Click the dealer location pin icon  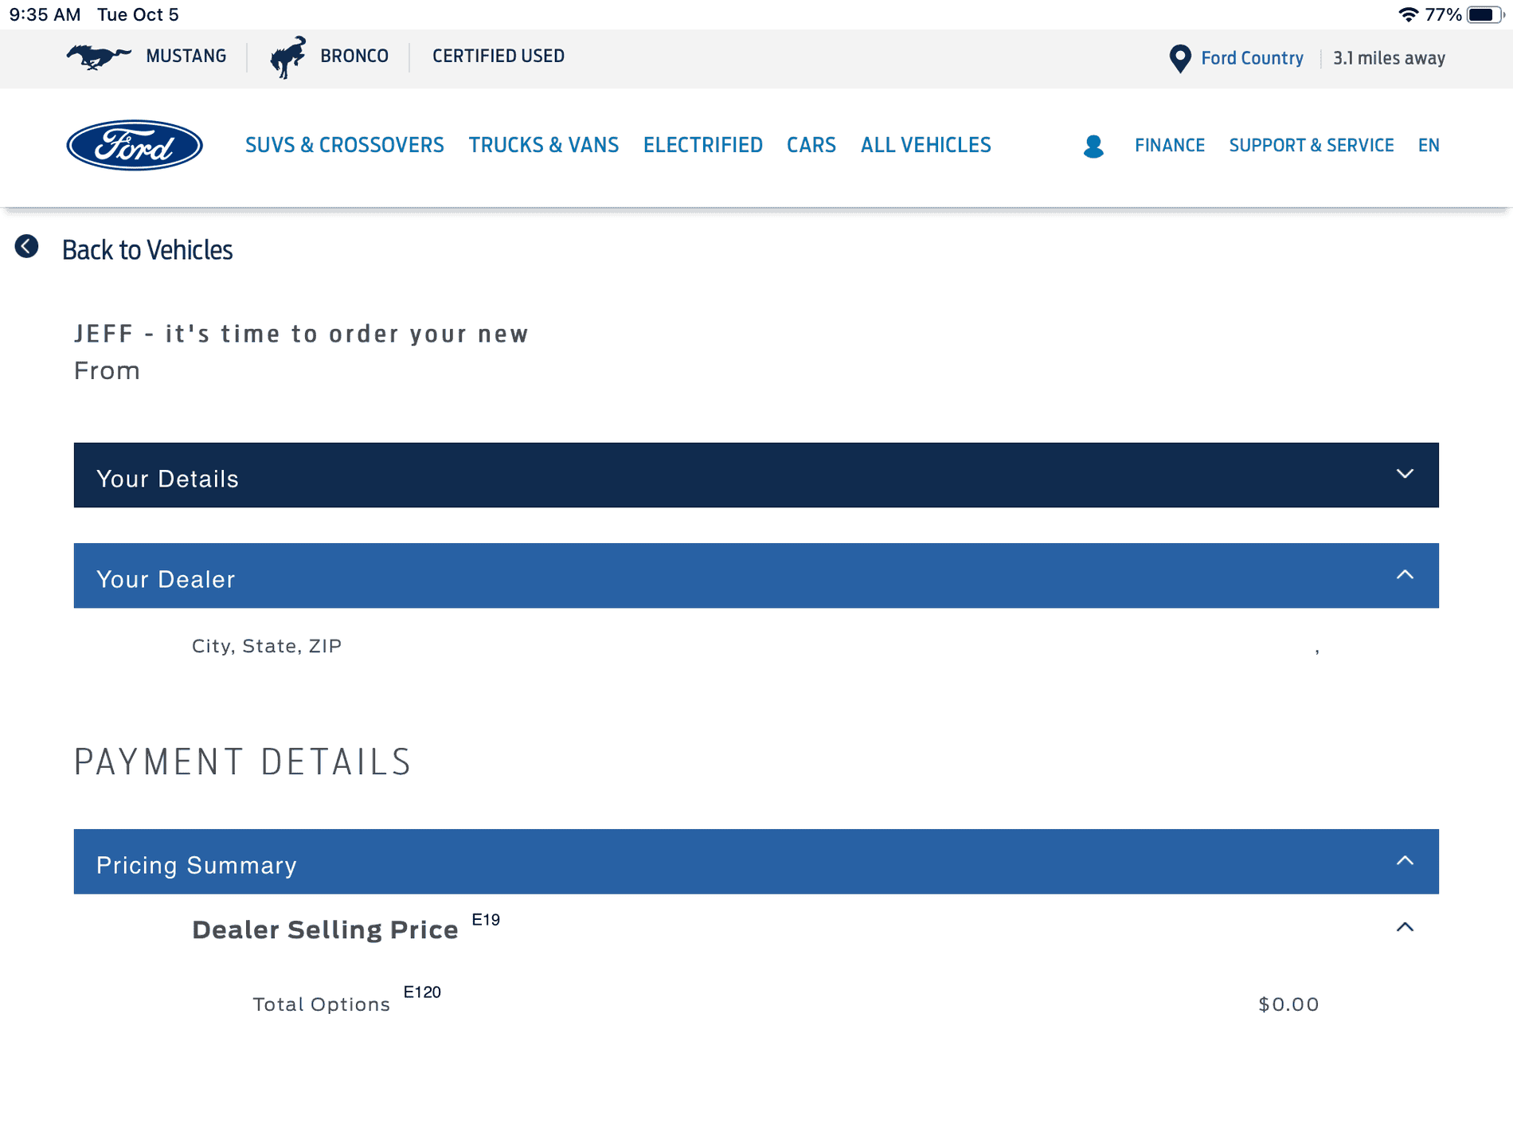(1180, 58)
